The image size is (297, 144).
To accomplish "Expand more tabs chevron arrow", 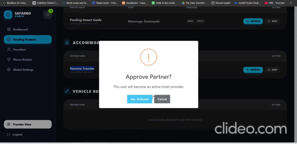I will coord(291,3).
